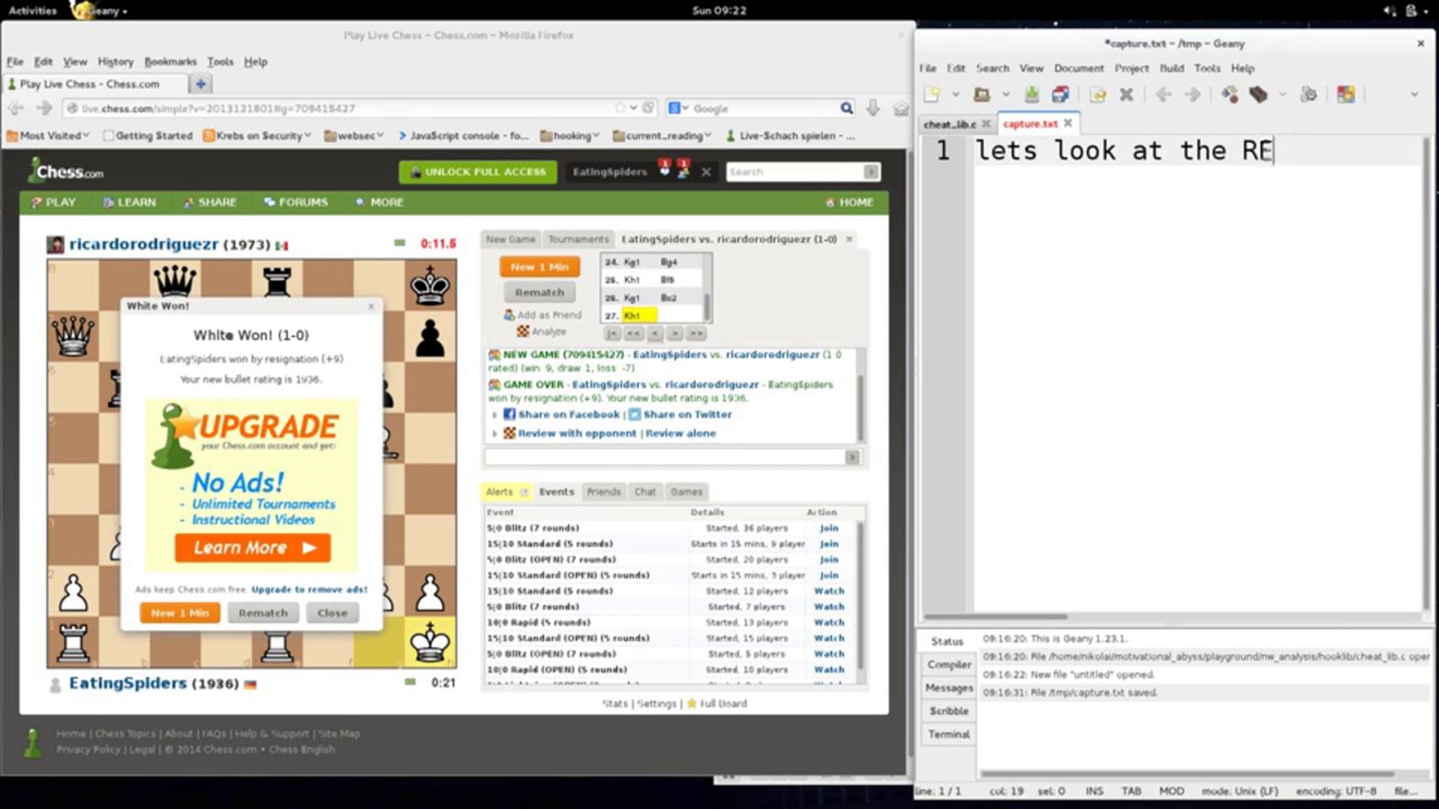Open Activities overview in top bar
This screenshot has height=809, width=1439.
click(32, 10)
